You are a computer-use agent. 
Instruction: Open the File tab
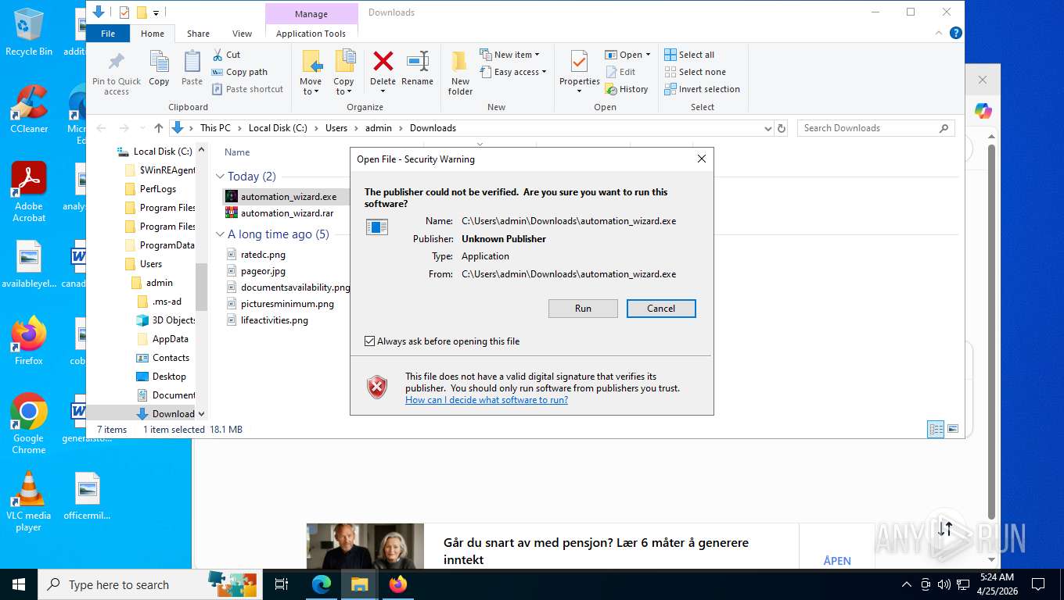point(108,34)
